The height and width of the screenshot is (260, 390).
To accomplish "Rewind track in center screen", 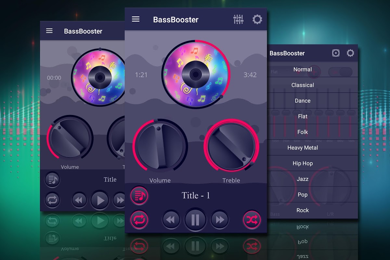I will pos(171,220).
